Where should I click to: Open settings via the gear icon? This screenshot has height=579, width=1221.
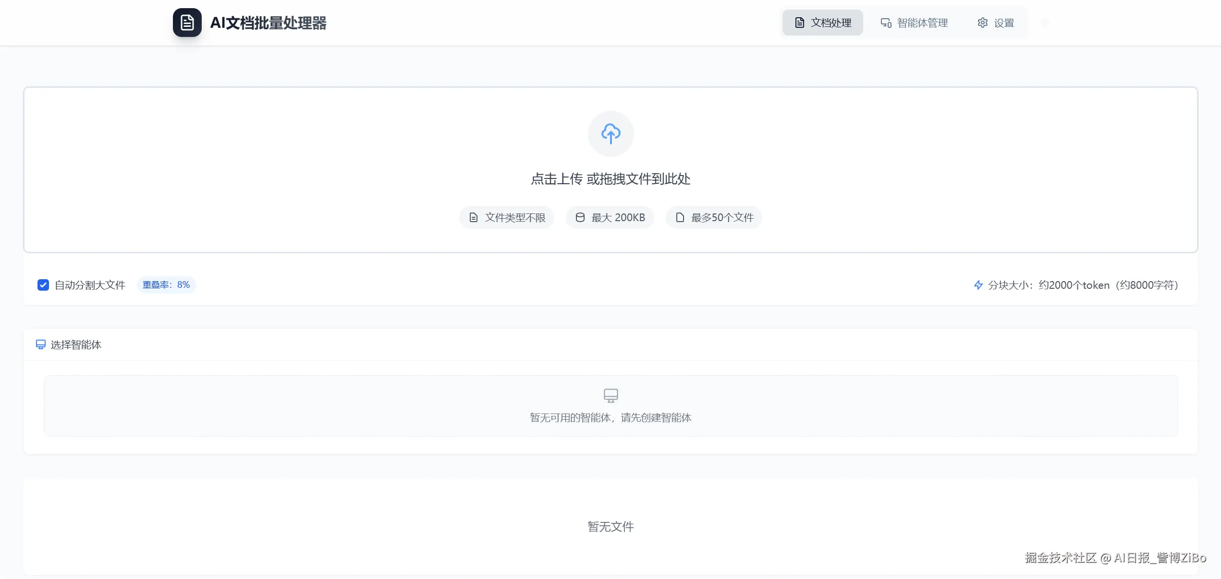point(983,23)
